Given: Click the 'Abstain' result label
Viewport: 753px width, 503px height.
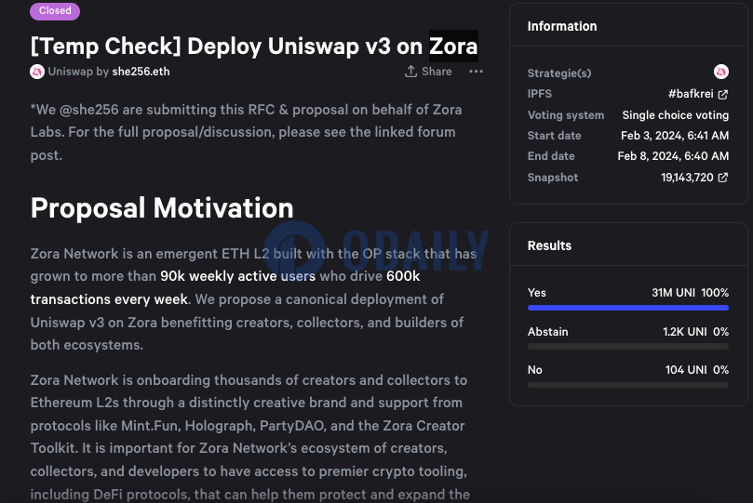Looking at the screenshot, I should click(x=548, y=332).
